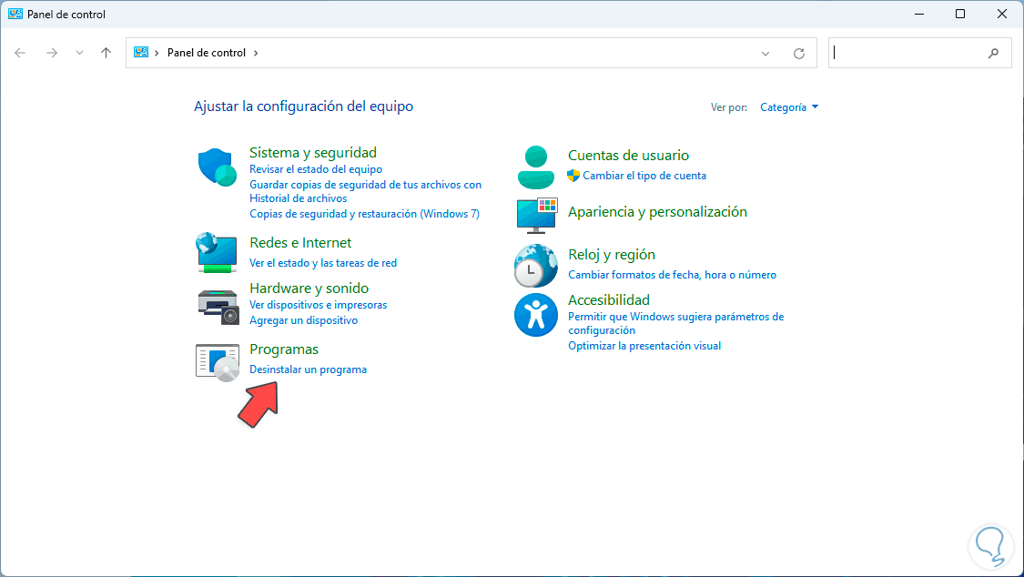Open Guardar copias de seguridad con Historial de archivos
The height and width of the screenshot is (577, 1024).
point(365,191)
